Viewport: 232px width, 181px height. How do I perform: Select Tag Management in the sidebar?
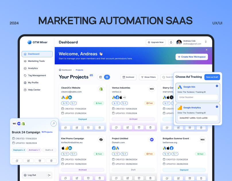coord(37,75)
